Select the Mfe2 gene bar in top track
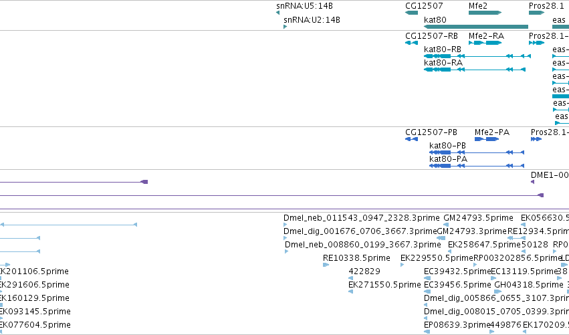569x335 pixels. [x=485, y=13]
